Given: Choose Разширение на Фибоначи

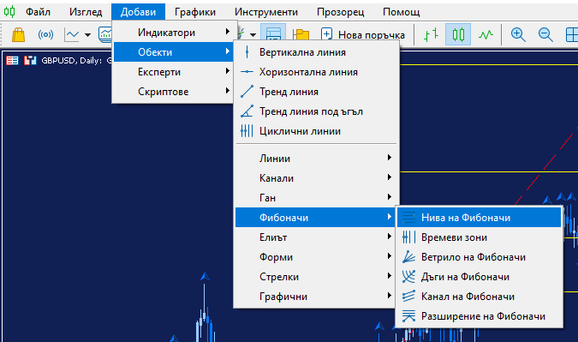Looking at the screenshot, I should pos(479,316).
